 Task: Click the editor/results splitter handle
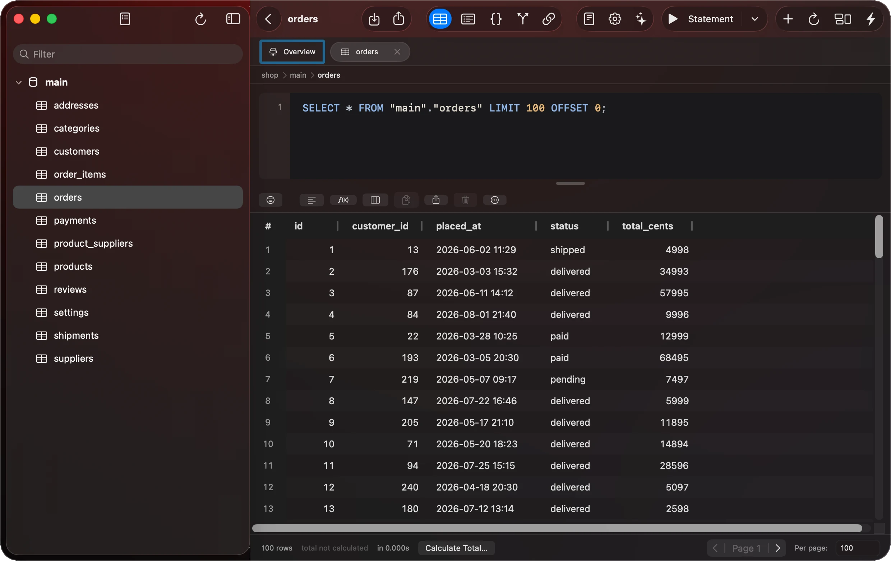tap(570, 183)
